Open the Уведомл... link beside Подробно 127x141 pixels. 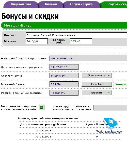tap(121, 84)
